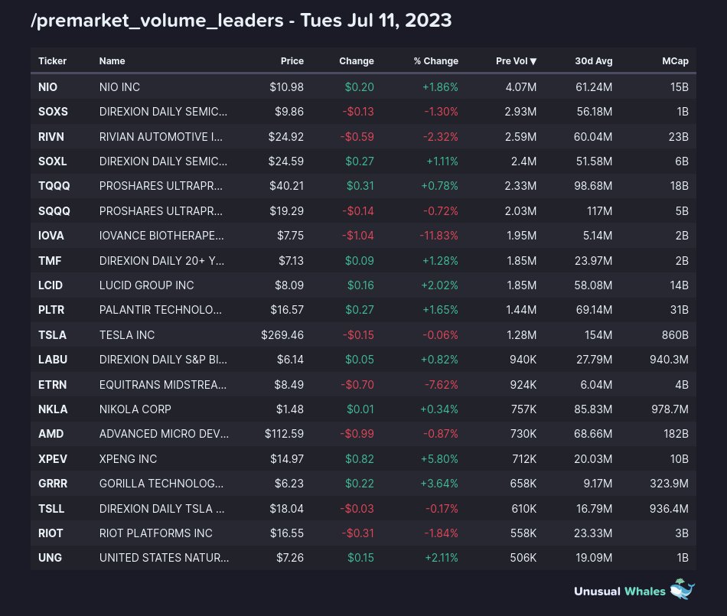Click the 506K pre-market volume

(523, 558)
